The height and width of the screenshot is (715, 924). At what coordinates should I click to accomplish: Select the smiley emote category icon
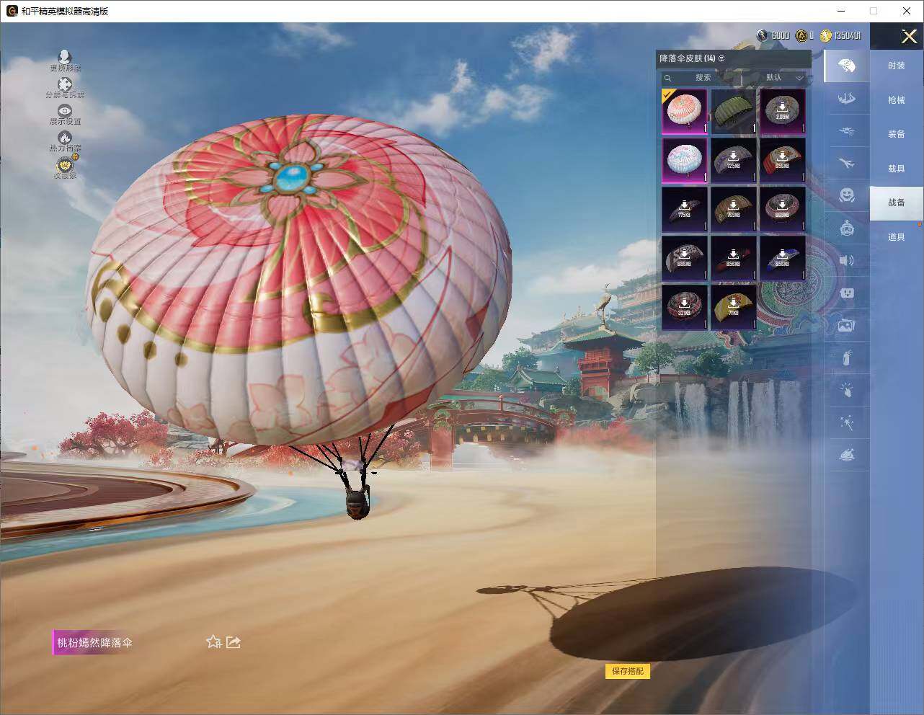[847, 195]
